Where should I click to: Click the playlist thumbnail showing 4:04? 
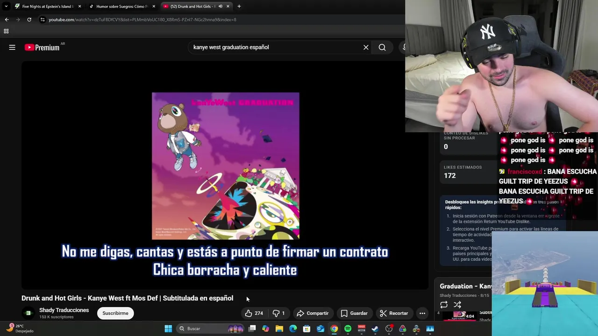click(x=459, y=315)
